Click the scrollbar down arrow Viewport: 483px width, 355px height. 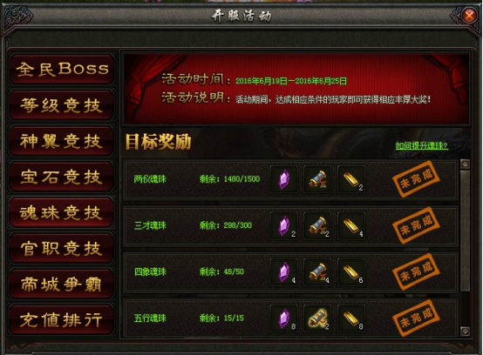click(x=465, y=332)
